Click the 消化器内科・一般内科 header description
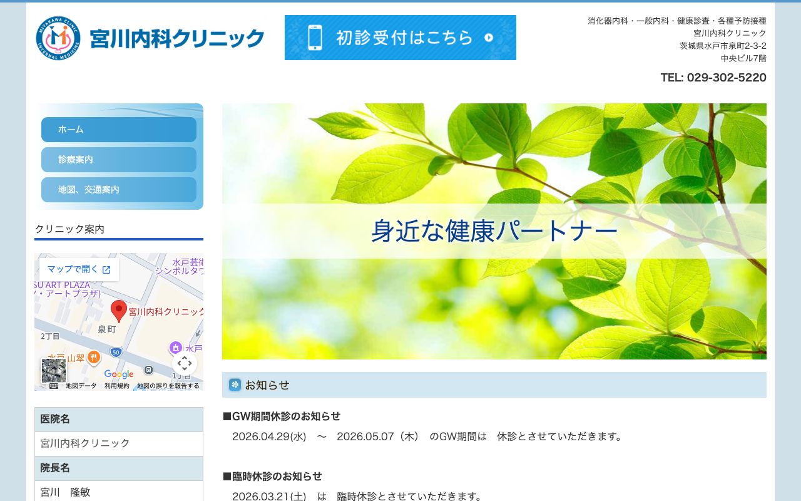This screenshot has height=501, width=801. (x=677, y=21)
